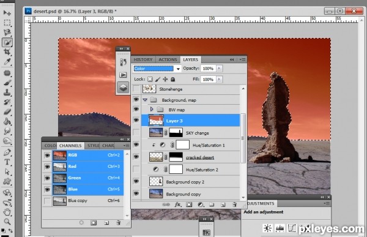Select the Eraser tool
This screenshot has width=367, height=237.
[x=7, y=112]
